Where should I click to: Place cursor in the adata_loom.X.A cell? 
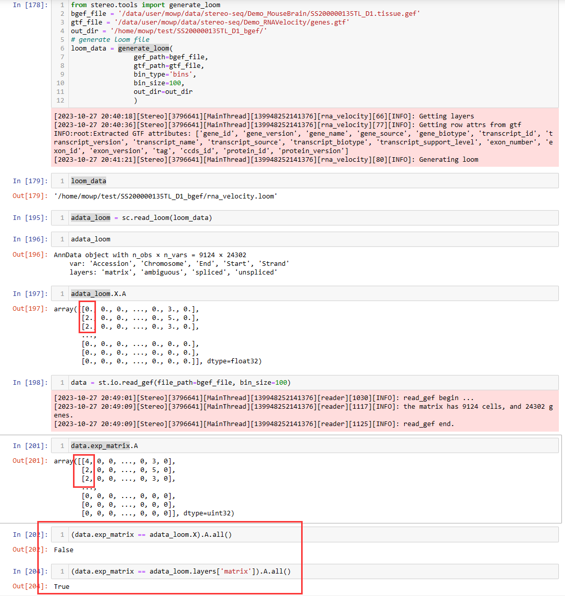pyautogui.click(x=100, y=293)
